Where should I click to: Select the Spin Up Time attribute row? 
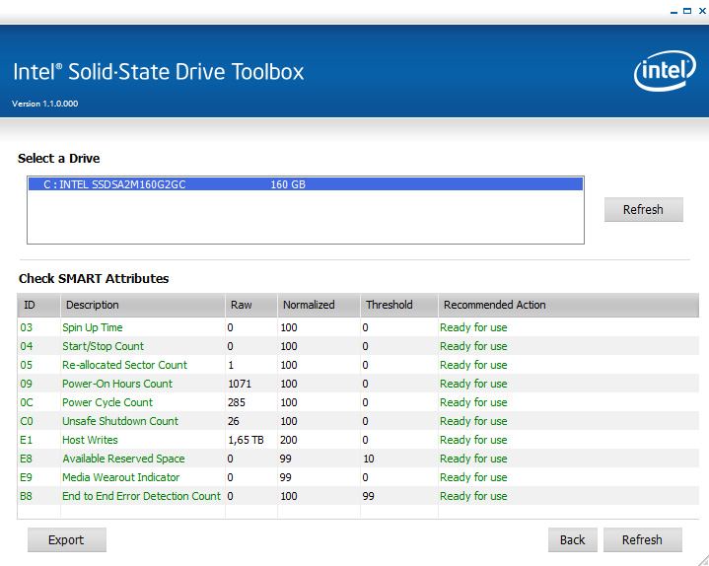(93, 327)
